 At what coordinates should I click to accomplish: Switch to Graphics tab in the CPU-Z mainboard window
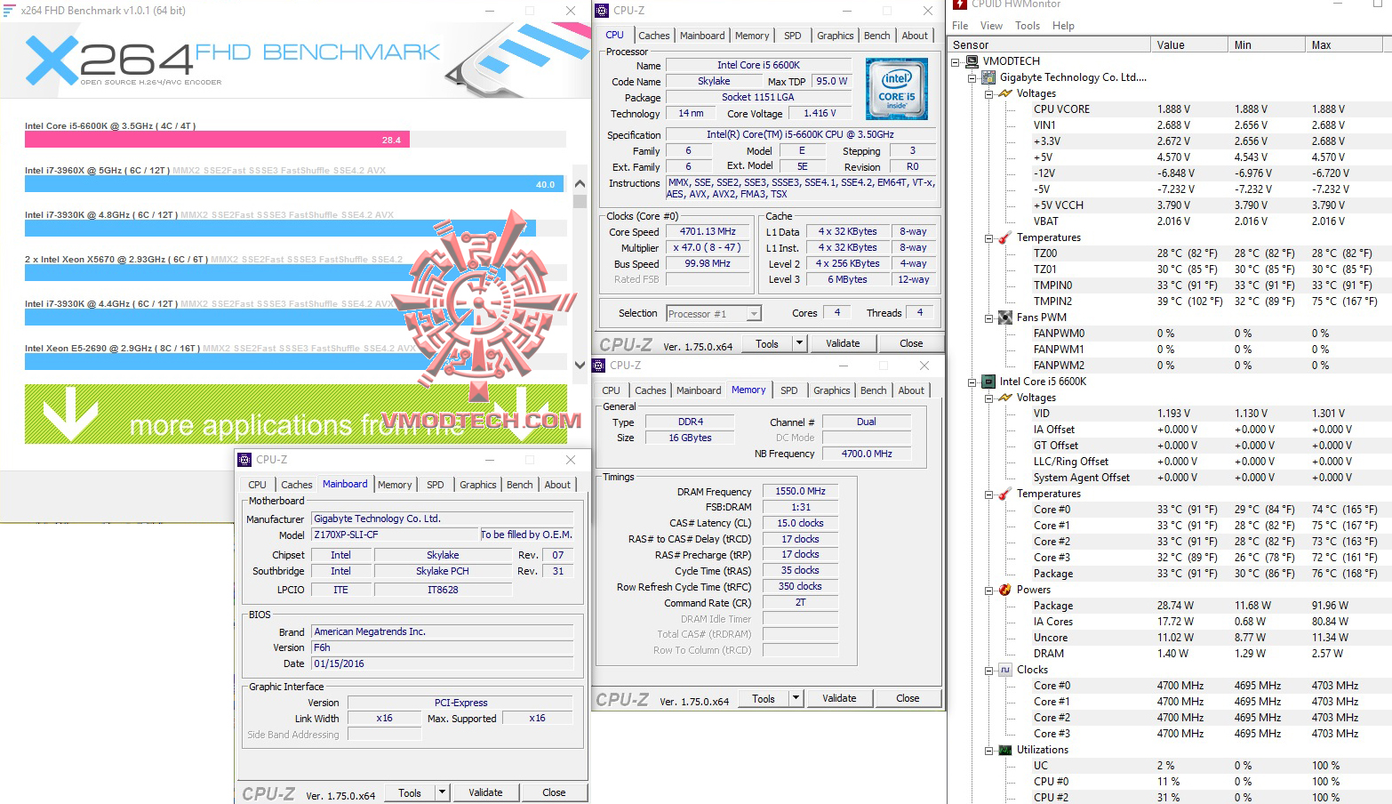tap(478, 485)
